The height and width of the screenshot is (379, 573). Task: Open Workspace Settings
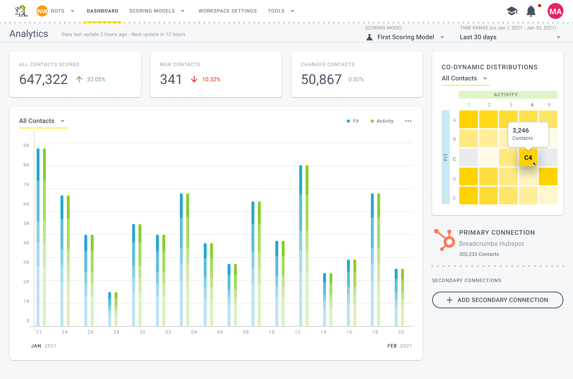(228, 11)
